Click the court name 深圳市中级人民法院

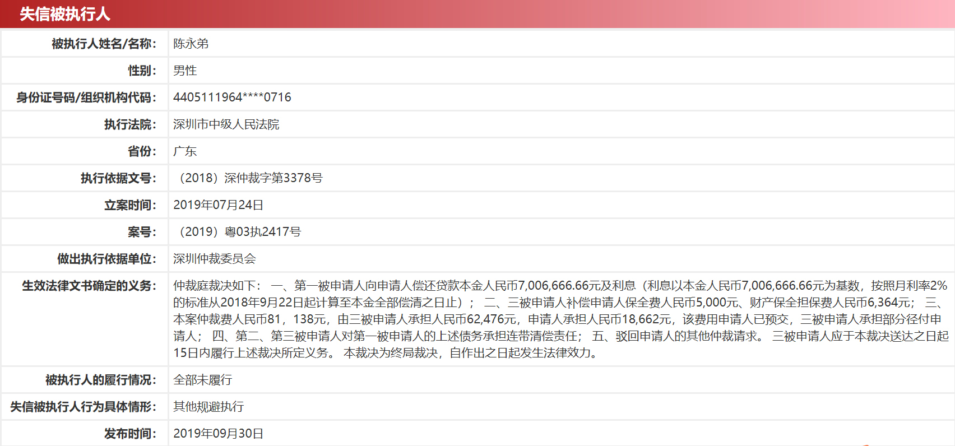226,124
